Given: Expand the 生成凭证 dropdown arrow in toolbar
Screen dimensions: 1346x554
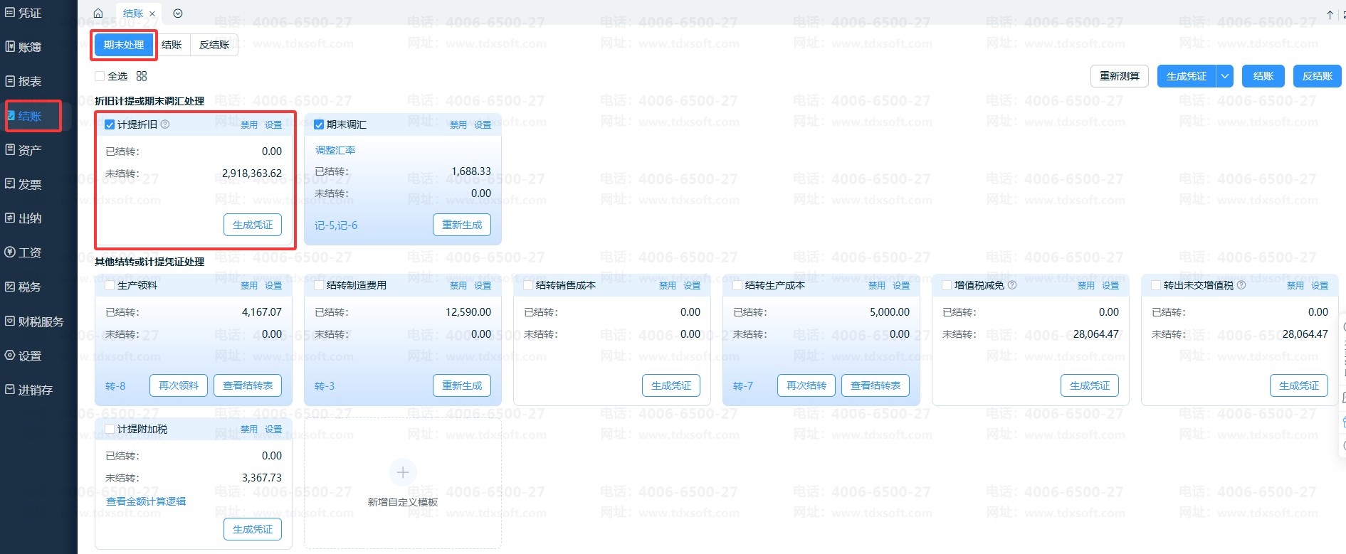Looking at the screenshot, I should (1224, 76).
